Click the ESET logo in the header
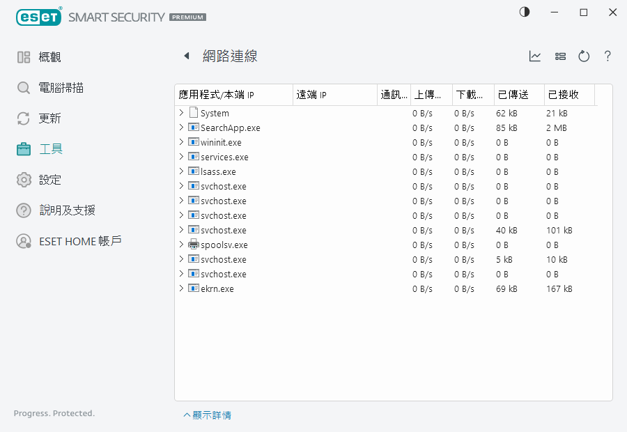This screenshot has width=627, height=432. pos(39,16)
